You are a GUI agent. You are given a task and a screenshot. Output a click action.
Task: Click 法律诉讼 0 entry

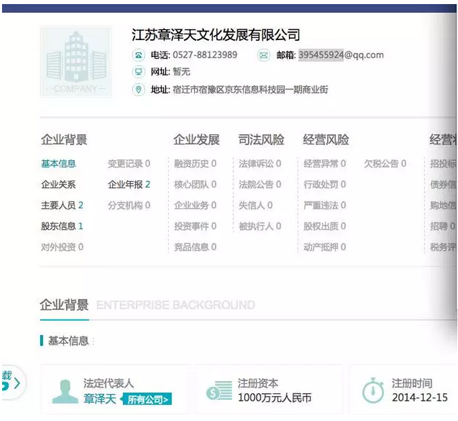pos(260,163)
